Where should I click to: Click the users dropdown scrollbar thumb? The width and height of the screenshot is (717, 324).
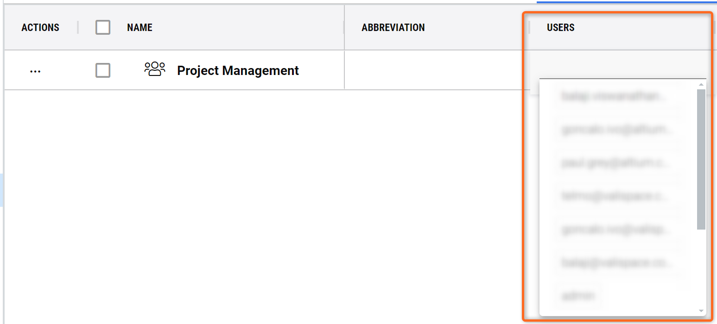(701, 159)
